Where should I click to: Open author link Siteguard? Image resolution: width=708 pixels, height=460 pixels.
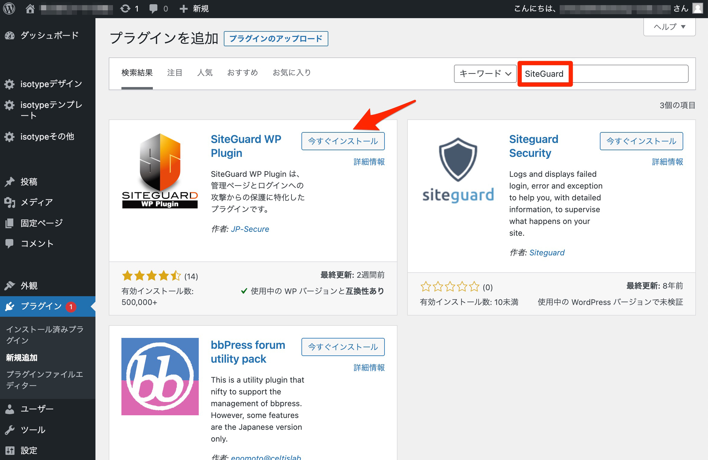point(547,253)
